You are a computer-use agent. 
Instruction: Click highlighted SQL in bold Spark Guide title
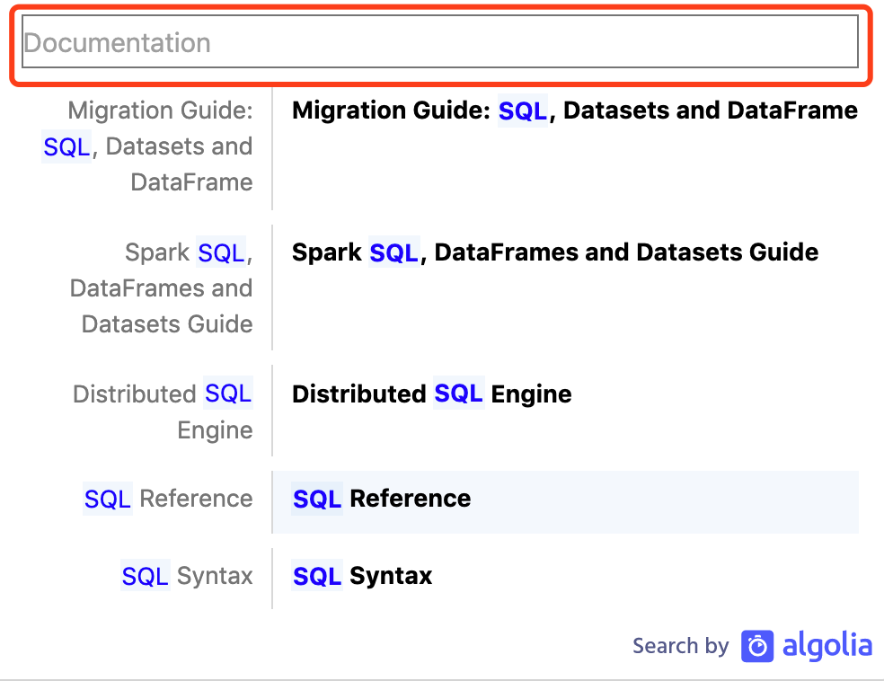pyautogui.click(x=393, y=252)
